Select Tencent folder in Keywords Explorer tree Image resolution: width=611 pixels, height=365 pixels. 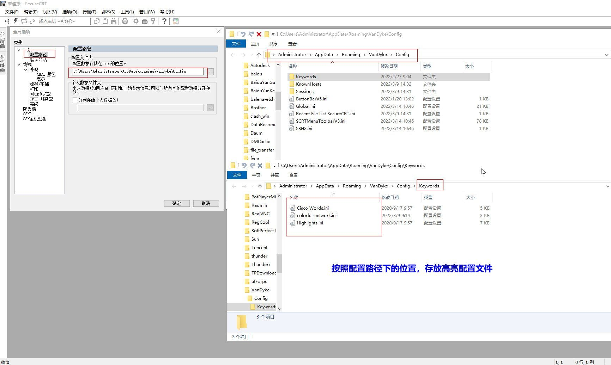[x=259, y=248]
